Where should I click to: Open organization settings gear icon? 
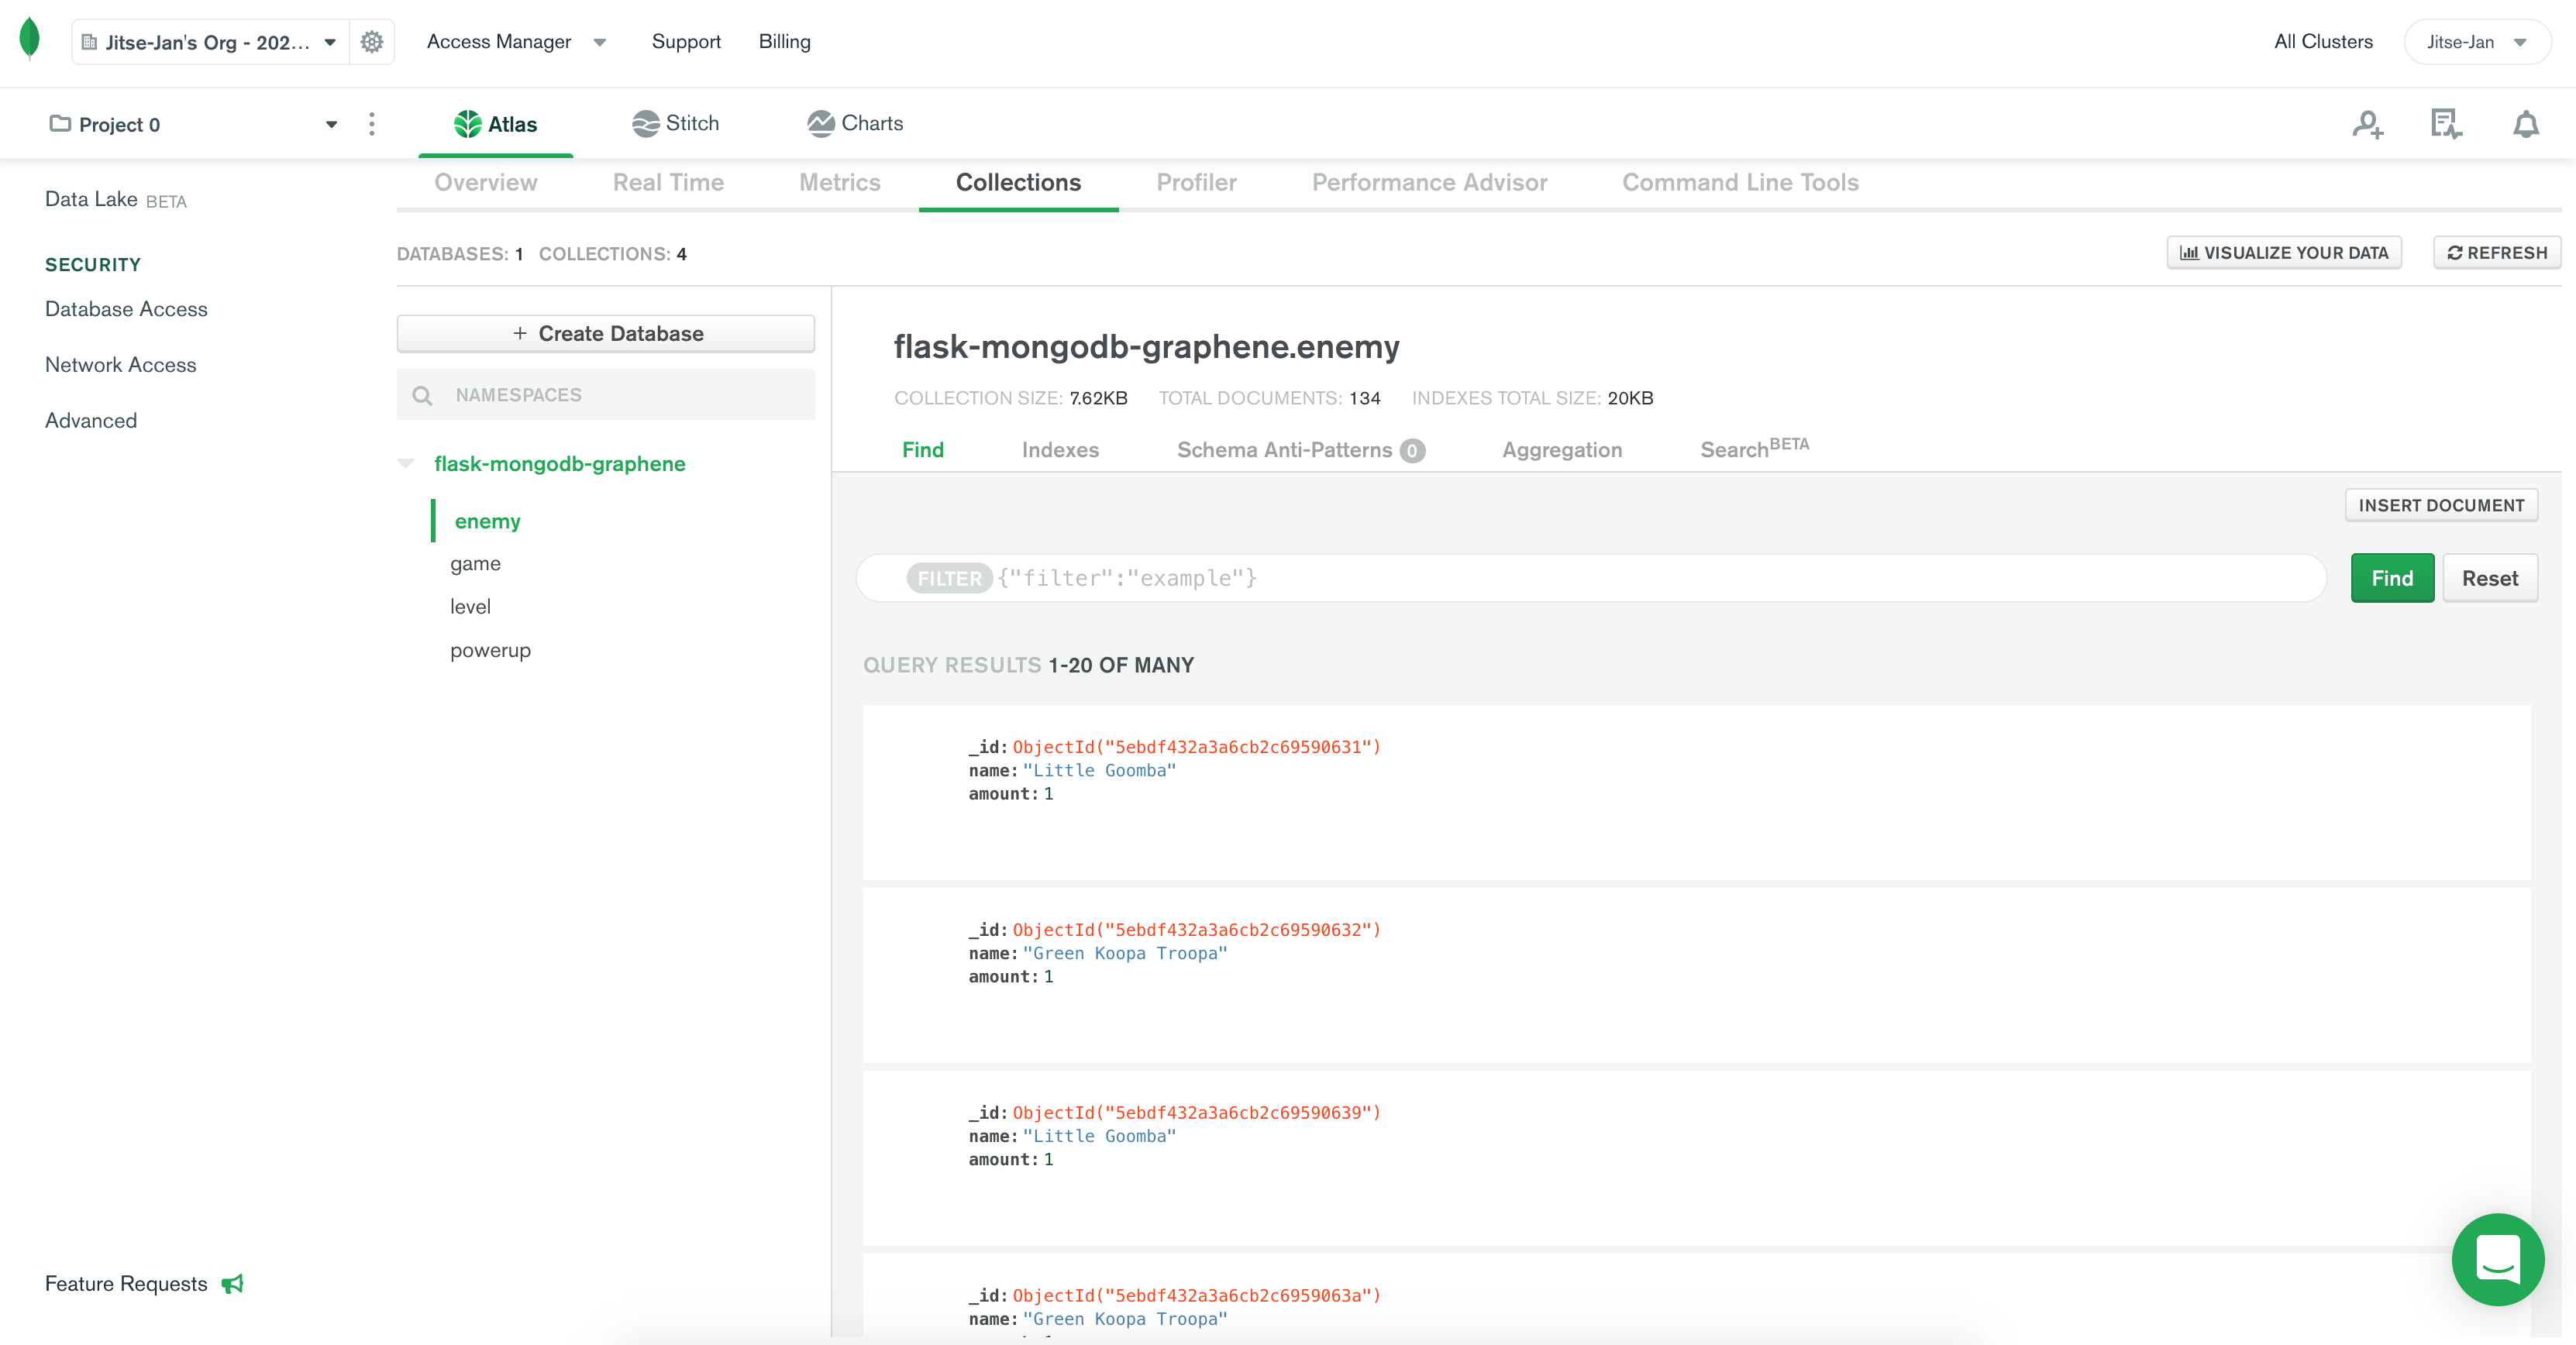point(372,42)
